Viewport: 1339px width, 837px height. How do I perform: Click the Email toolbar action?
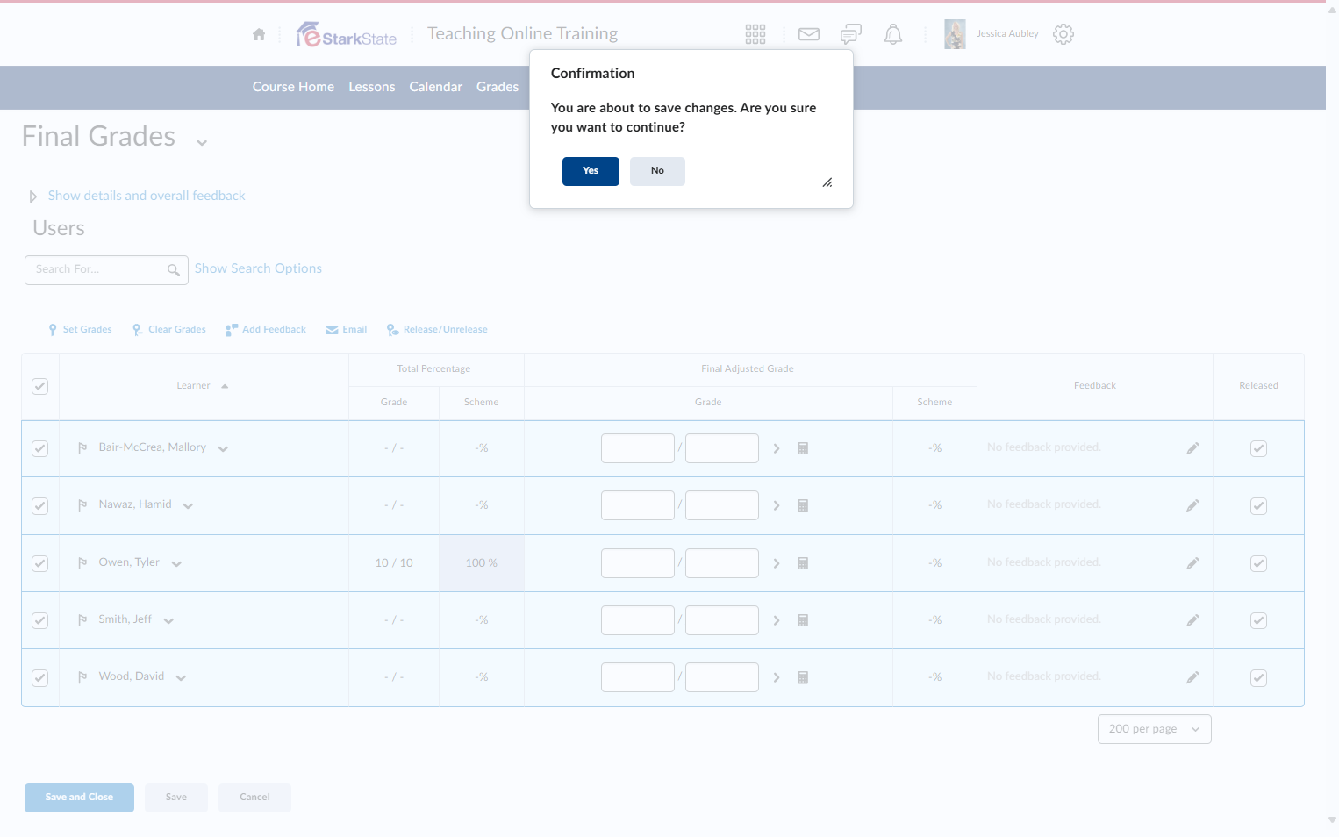click(346, 330)
